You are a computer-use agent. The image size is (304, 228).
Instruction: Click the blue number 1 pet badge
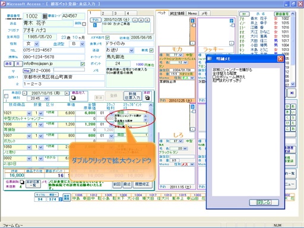point(192,21)
